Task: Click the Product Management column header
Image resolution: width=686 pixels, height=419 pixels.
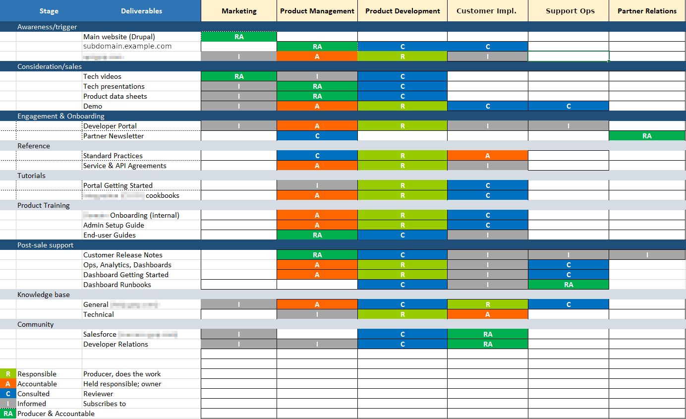Action: pyautogui.click(x=317, y=11)
